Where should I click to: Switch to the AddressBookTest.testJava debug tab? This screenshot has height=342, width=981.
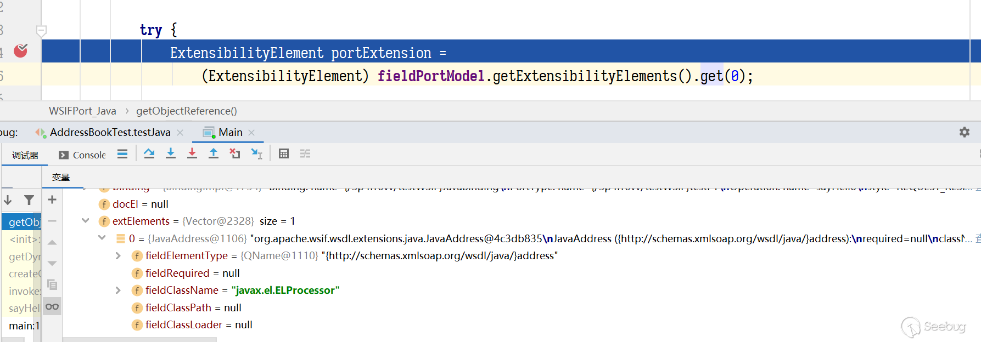point(110,133)
